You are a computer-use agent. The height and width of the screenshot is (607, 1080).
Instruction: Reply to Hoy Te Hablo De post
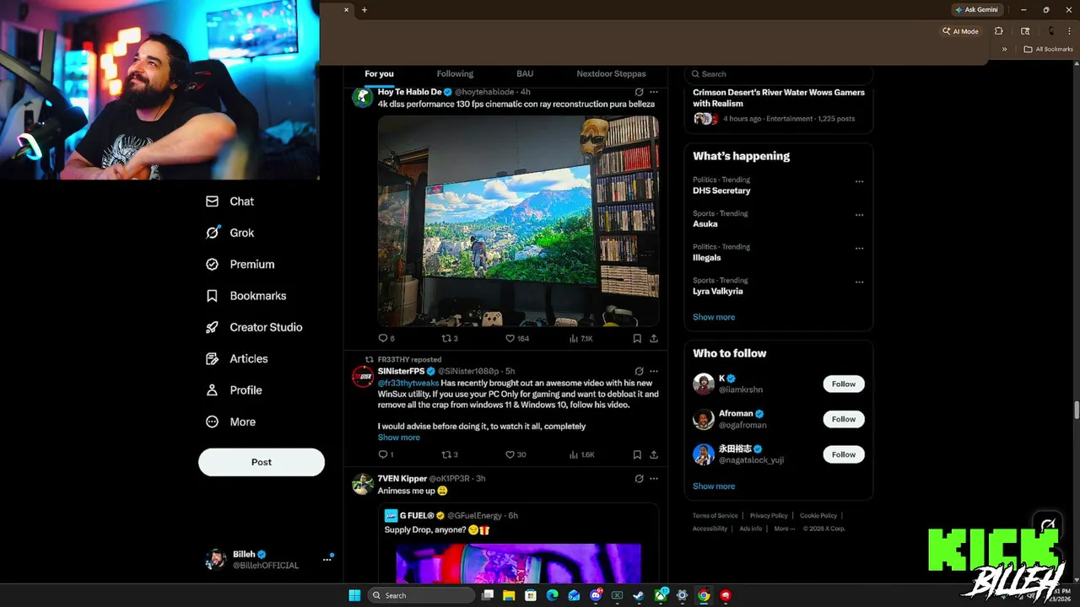pos(386,338)
